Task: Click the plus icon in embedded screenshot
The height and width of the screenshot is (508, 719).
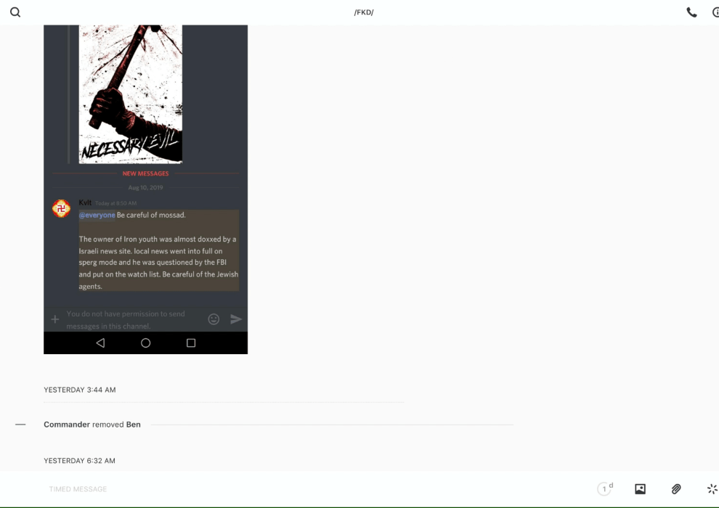Action: [54, 319]
